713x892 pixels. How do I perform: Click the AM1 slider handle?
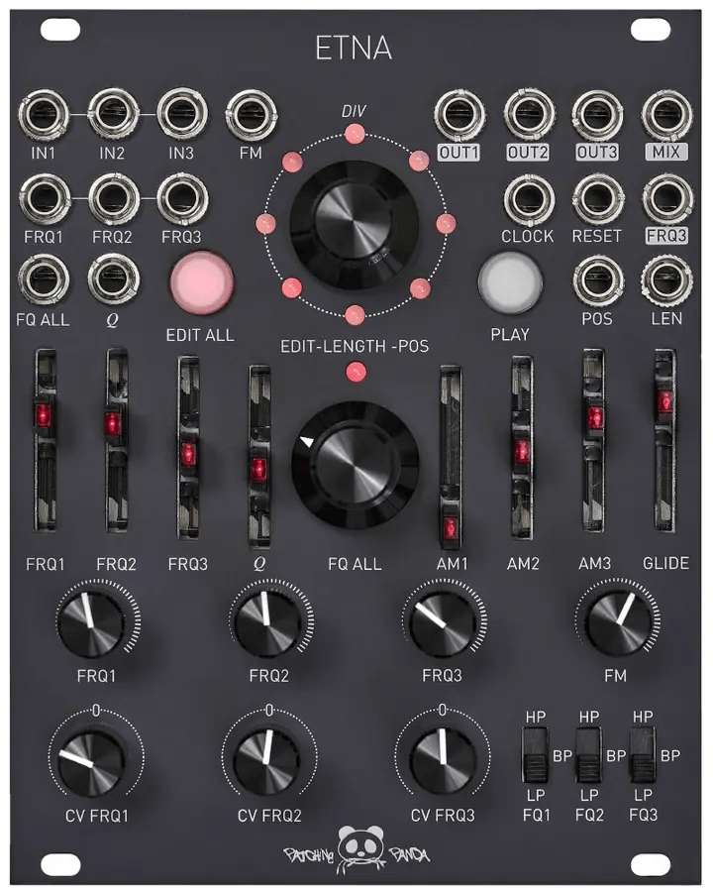[x=451, y=529]
